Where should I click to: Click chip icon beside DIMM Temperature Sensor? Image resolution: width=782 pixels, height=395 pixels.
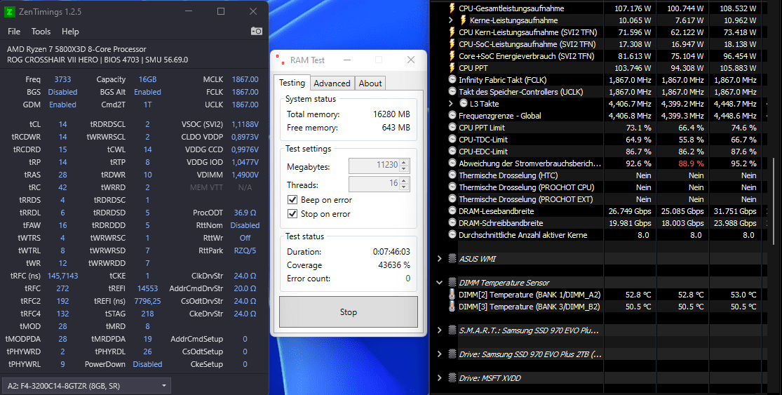452,283
